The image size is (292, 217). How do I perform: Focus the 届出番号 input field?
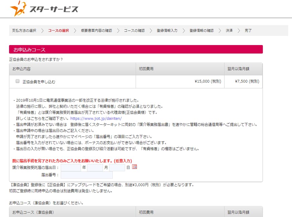[87, 175]
